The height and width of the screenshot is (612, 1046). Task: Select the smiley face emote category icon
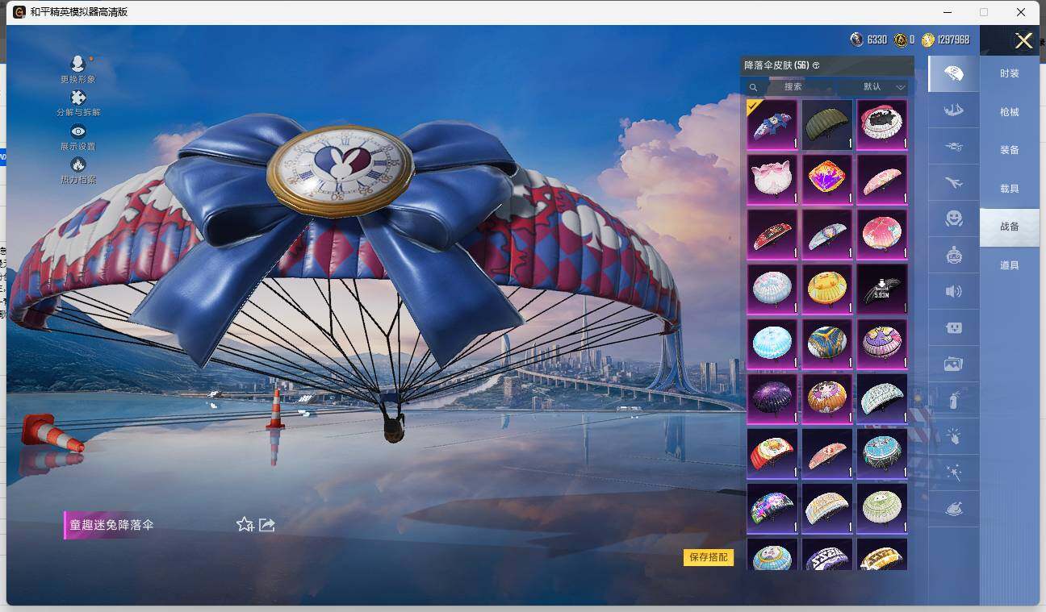pyautogui.click(x=953, y=219)
